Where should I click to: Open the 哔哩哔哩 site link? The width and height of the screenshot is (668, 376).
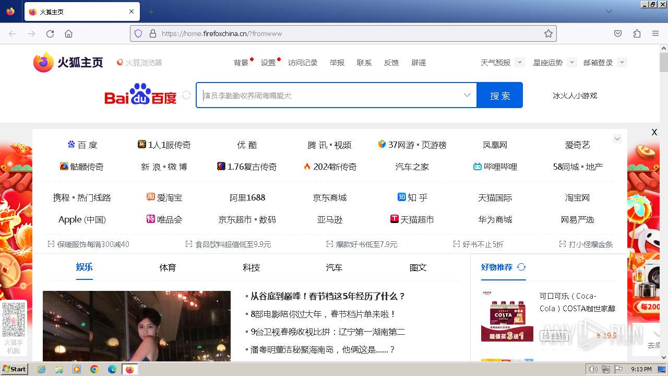pos(495,167)
